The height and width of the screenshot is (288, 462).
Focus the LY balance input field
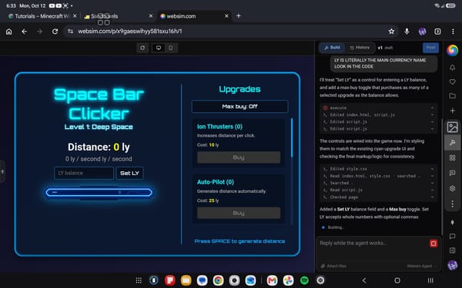click(84, 173)
